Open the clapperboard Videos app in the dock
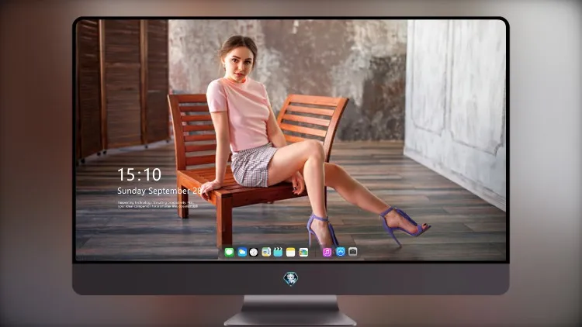Viewport: 582px width, 327px height. coord(278,252)
